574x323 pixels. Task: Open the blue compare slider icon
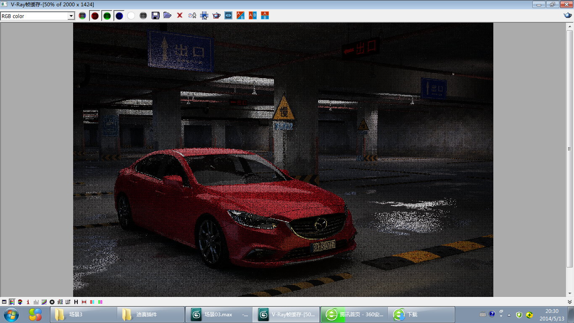(229, 16)
